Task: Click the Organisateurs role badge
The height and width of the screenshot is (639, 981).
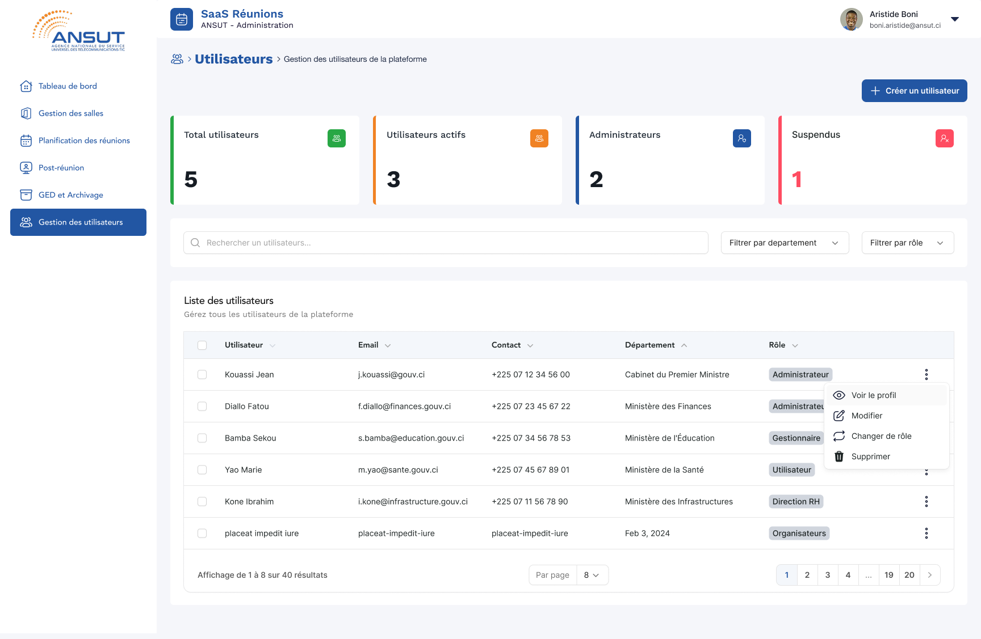Action: click(x=799, y=534)
